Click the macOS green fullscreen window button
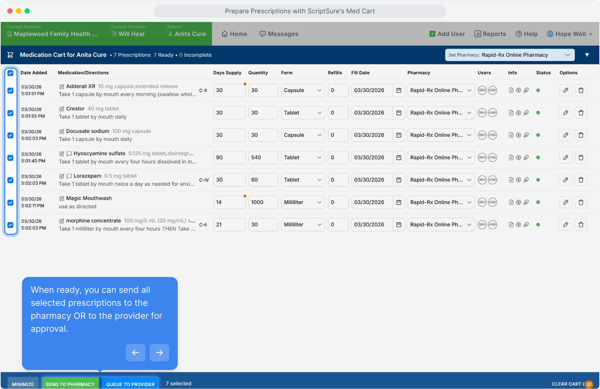This screenshot has width=600, height=389. (27, 11)
